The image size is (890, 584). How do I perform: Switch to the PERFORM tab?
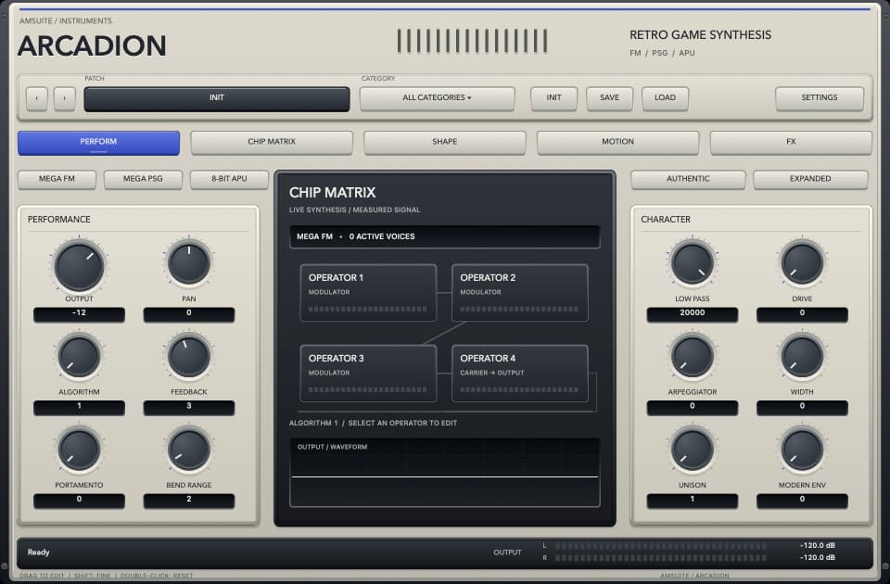coord(99,143)
